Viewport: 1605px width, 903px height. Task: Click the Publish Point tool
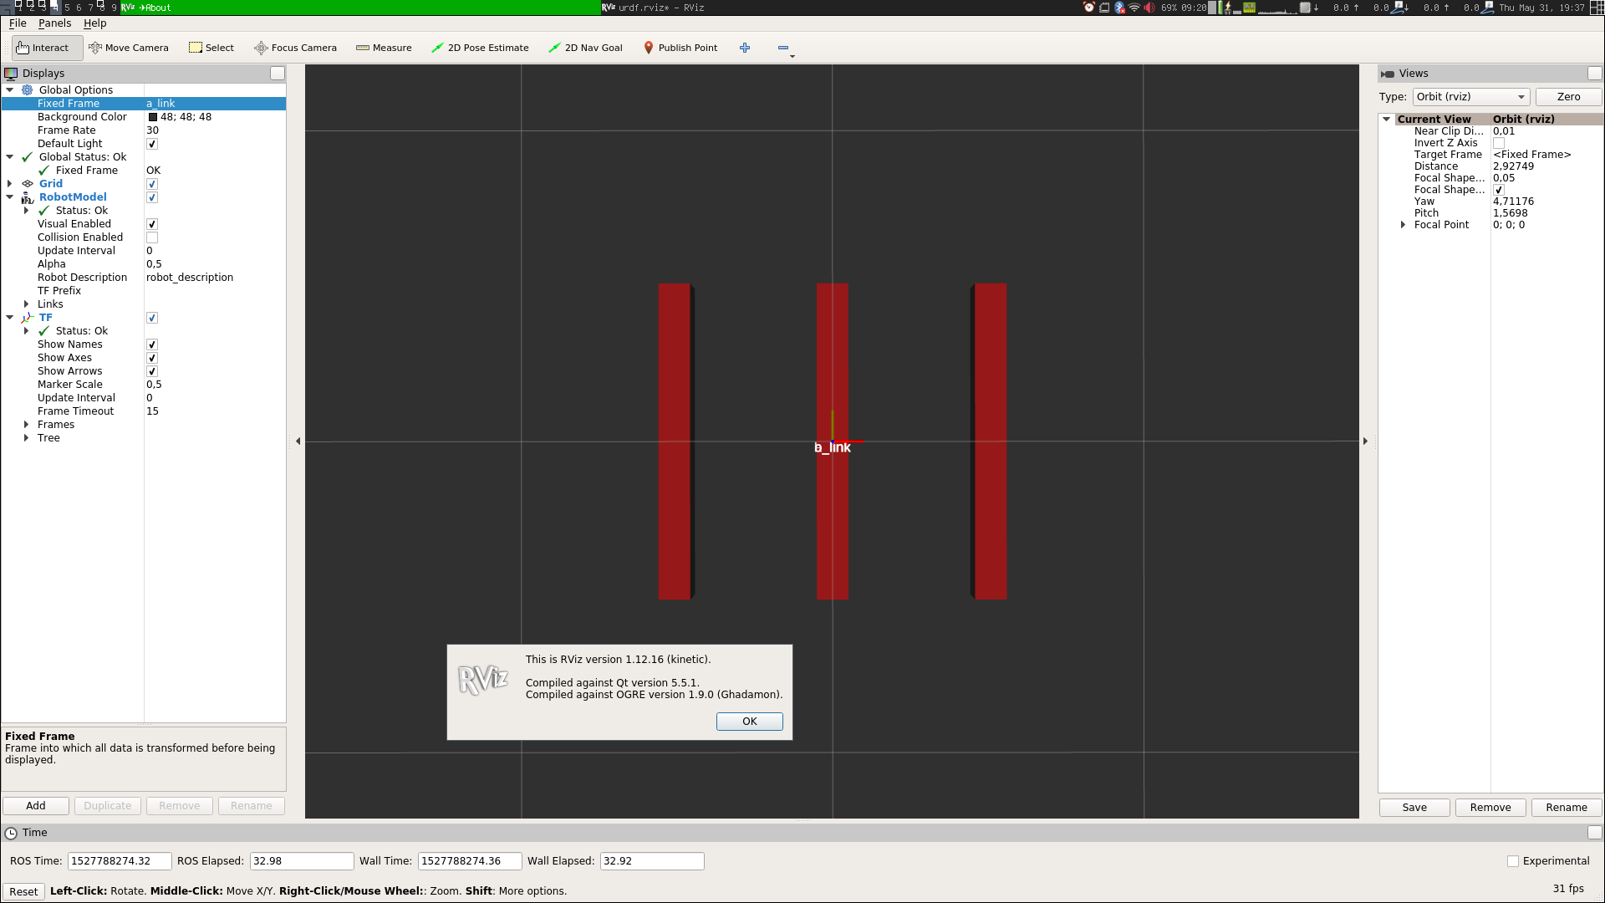pos(680,48)
